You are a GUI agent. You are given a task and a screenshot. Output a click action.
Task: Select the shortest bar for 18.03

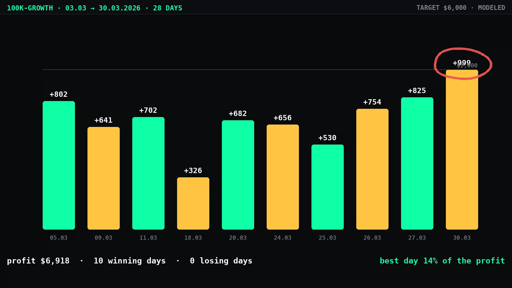click(x=193, y=203)
